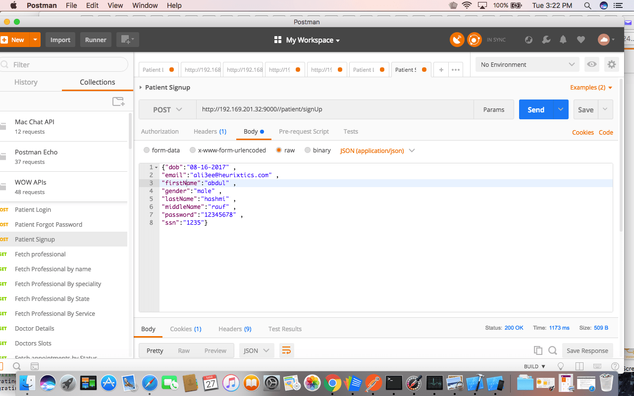Open the response Cookies (1) tab
634x396 pixels.
[x=186, y=329]
